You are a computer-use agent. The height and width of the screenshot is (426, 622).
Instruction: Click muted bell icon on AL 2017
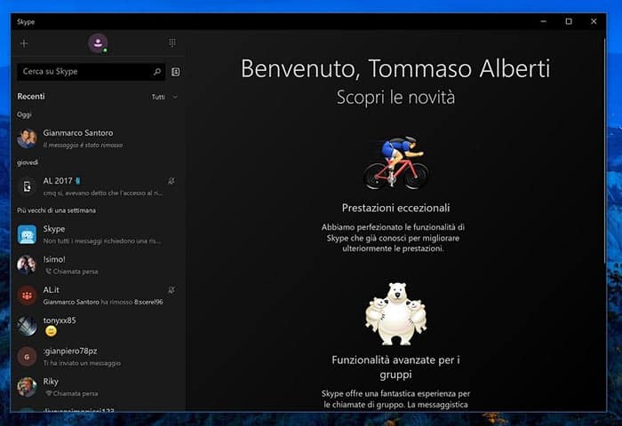click(171, 181)
